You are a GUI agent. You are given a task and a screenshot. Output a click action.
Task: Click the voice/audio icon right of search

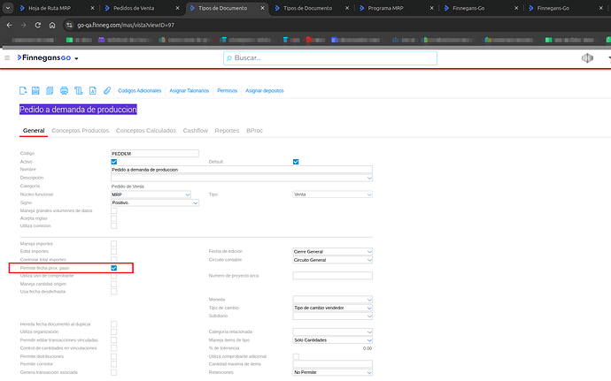coord(587,58)
